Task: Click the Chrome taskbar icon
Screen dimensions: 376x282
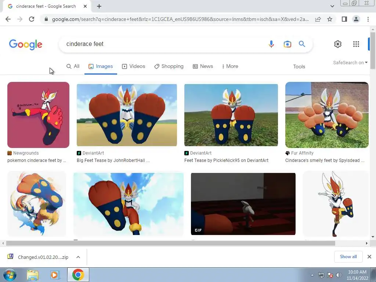Action: coord(78,275)
